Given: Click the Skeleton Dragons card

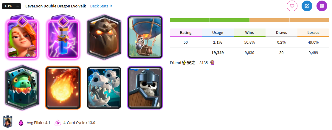Looking at the screenshot, I should (x=104, y=88).
